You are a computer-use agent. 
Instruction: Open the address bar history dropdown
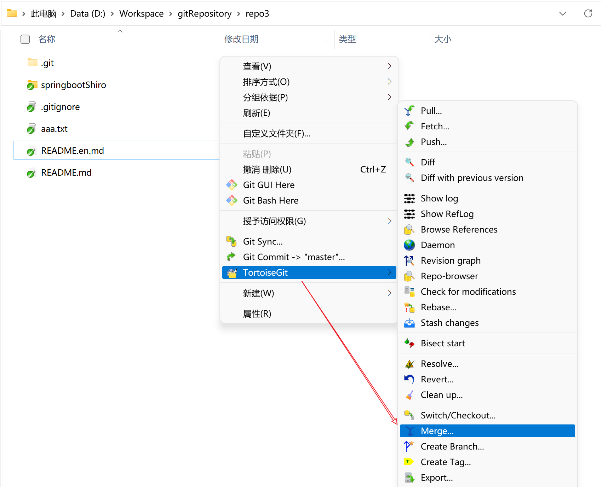(x=562, y=14)
